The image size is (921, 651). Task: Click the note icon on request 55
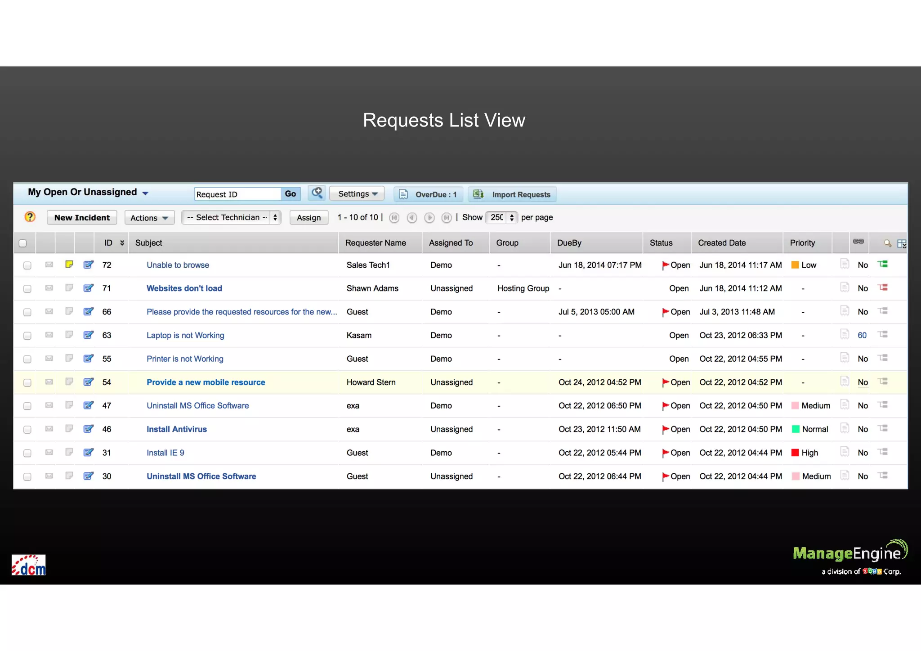pos(69,358)
